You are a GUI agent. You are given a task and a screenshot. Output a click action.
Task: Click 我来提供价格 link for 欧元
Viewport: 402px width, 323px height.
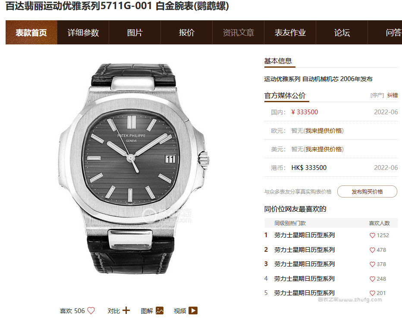[323, 131]
